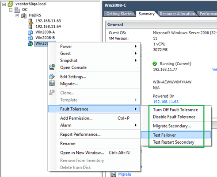The height and width of the screenshot is (177, 217).
Task: Click the Open Console monitor icon
Action: 52,67
